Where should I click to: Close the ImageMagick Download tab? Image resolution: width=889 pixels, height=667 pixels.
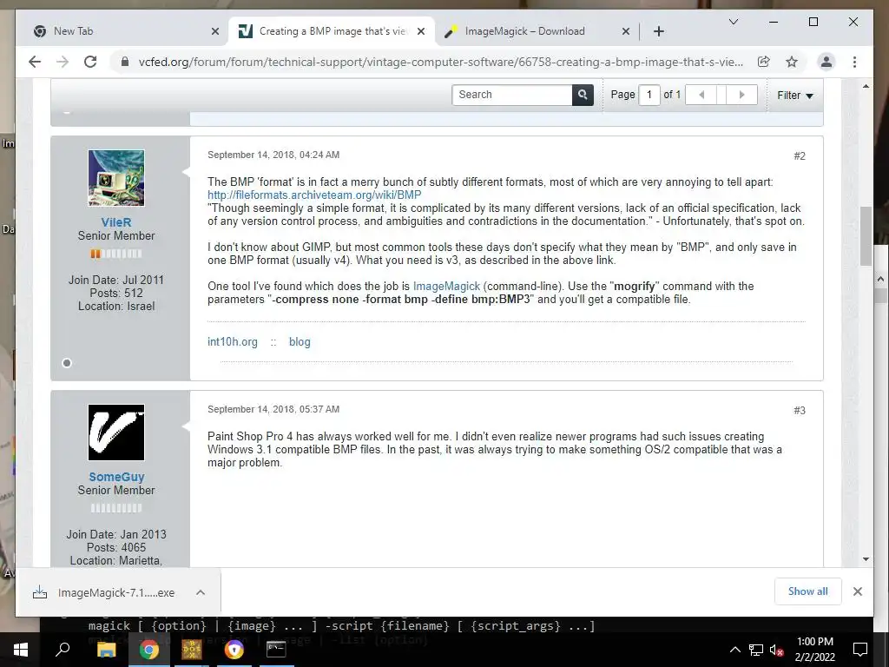coord(625,31)
